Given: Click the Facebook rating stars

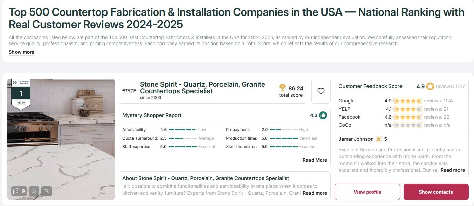Looking at the screenshot, I should pos(408,117).
